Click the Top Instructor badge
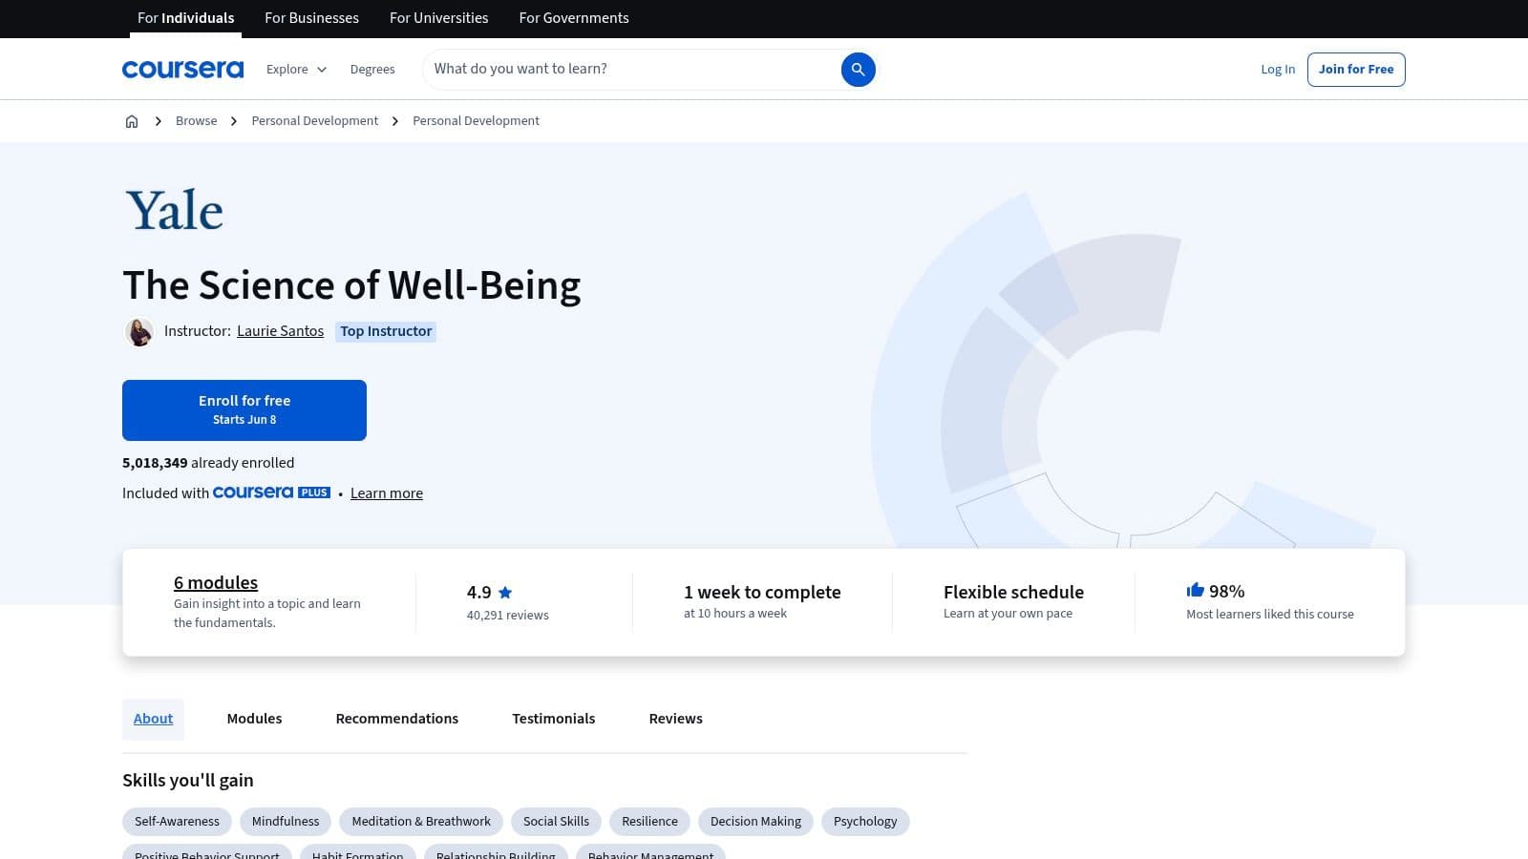Screen dimensions: 1528x859 coord(386,331)
